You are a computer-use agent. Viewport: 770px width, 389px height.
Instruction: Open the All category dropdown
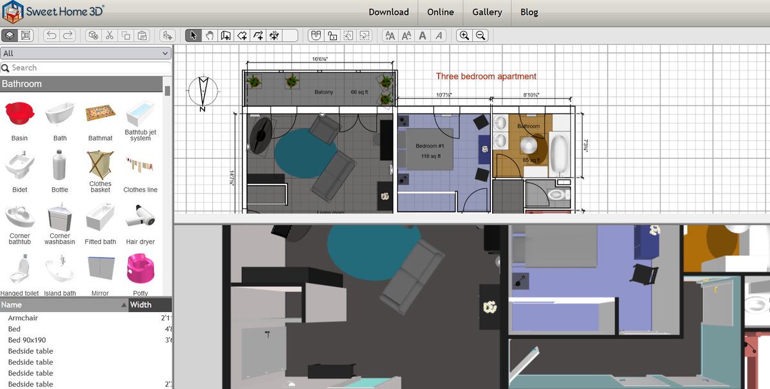click(86, 53)
